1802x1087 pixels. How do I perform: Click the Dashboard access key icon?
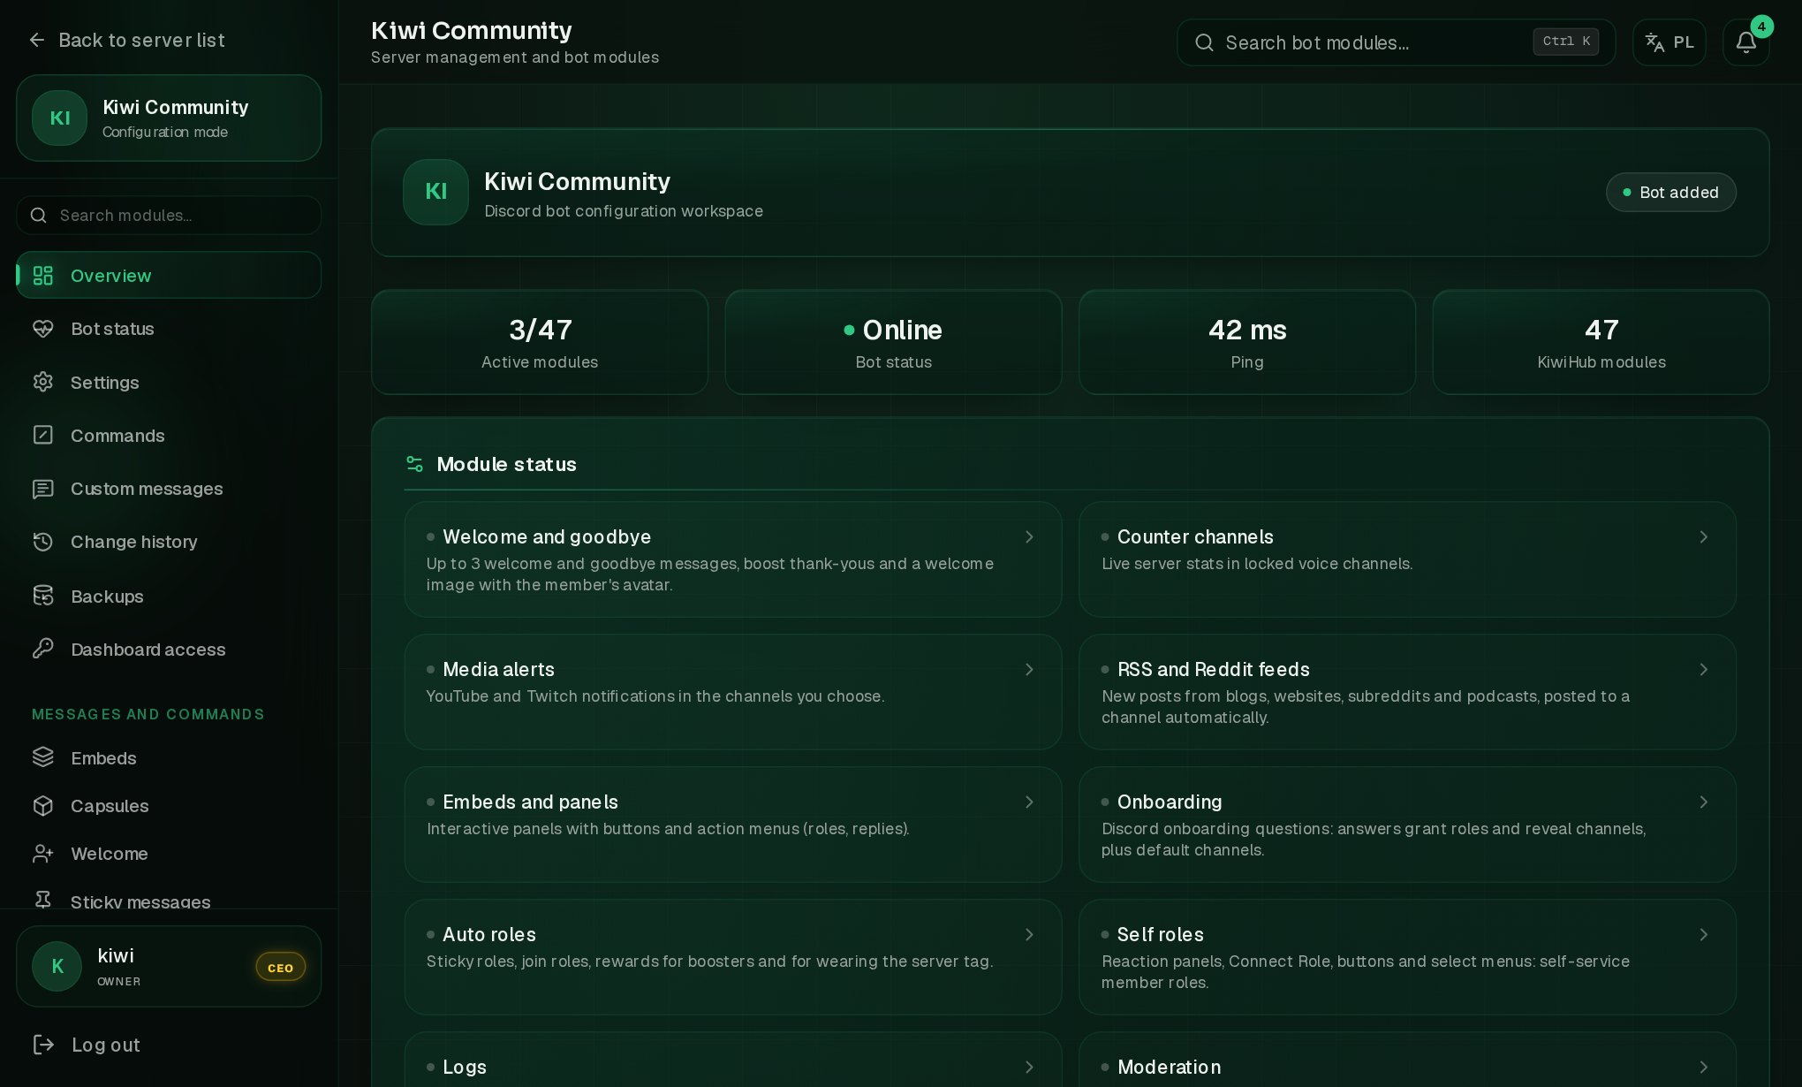pyautogui.click(x=42, y=649)
